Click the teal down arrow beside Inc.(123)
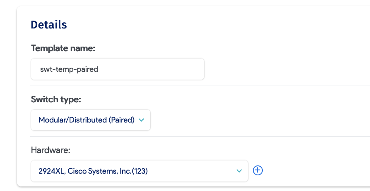370x191 pixels. pyautogui.click(x=239, y=171)
